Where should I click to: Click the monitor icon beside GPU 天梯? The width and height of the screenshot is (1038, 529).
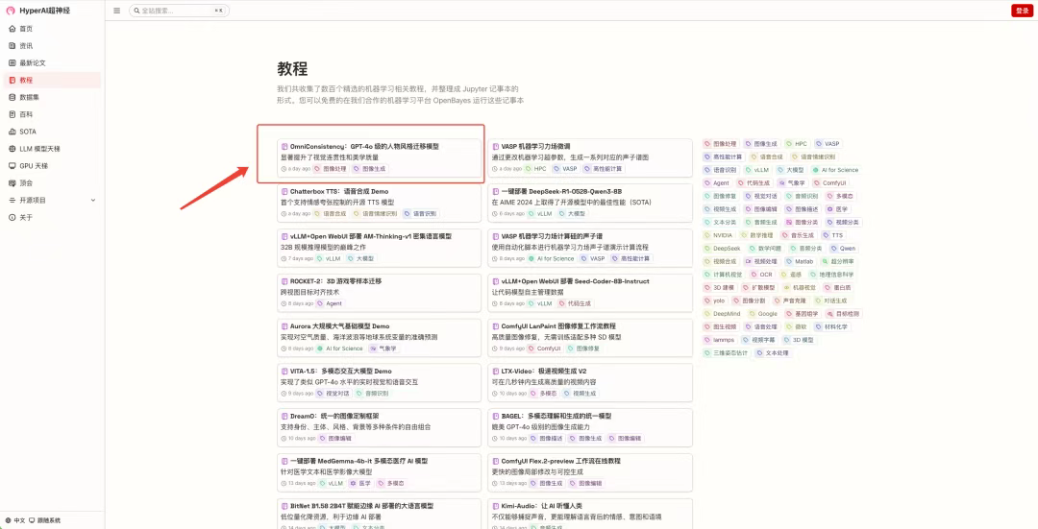12,166
